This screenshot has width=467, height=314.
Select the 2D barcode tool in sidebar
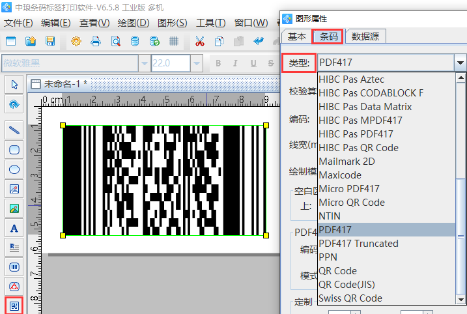[x=14, y=305]
